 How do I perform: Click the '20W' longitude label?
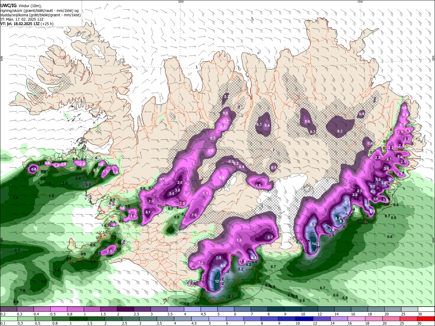pyautogui.click(x=181, y=2)
